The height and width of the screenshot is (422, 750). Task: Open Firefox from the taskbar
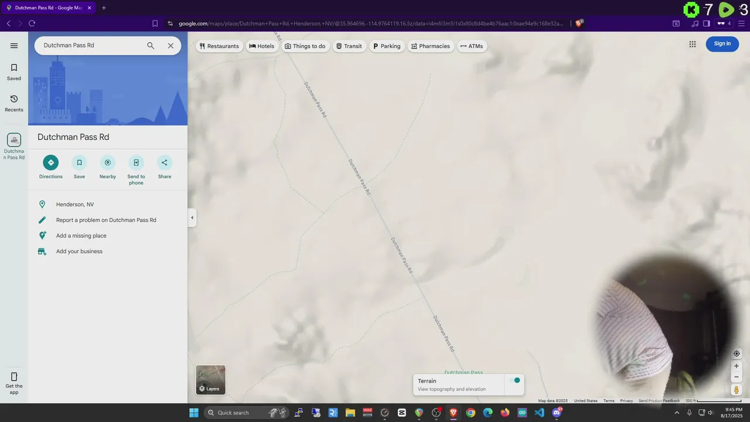(x=505, y=413)
